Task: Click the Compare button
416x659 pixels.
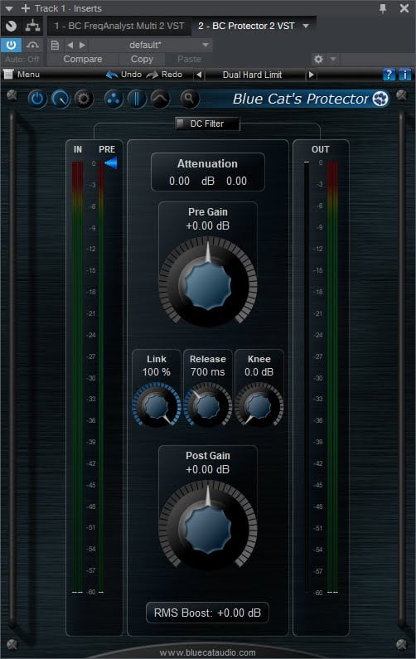Action: (83, 59)
